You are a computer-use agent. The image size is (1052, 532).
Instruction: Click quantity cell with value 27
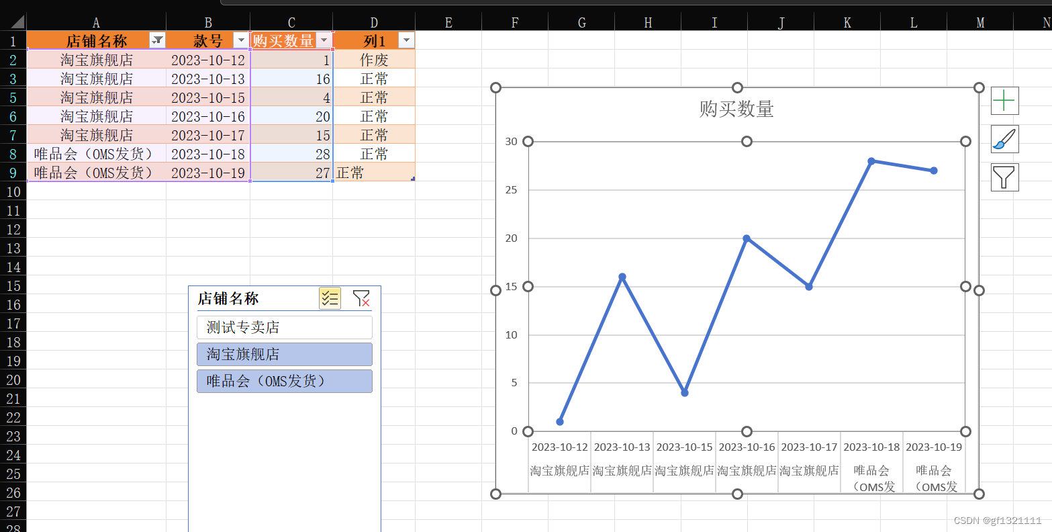(291, 173)
